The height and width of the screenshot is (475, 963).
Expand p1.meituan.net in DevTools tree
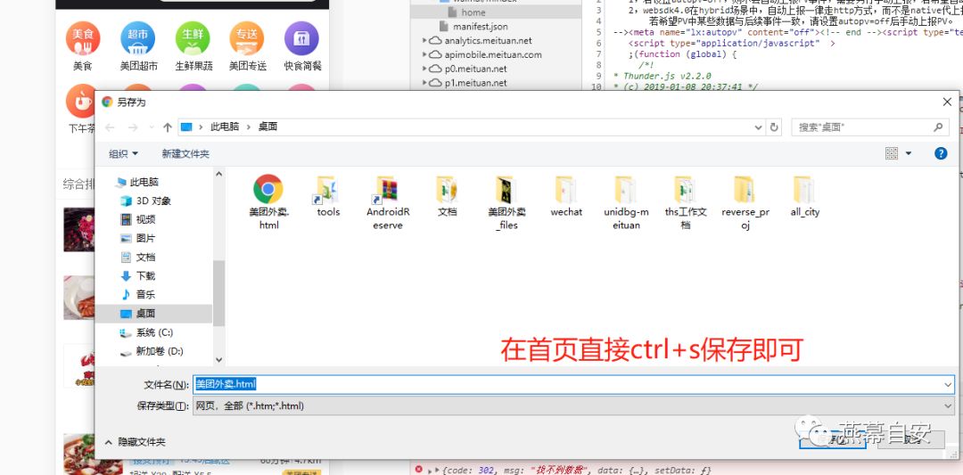tap(424, 83)
